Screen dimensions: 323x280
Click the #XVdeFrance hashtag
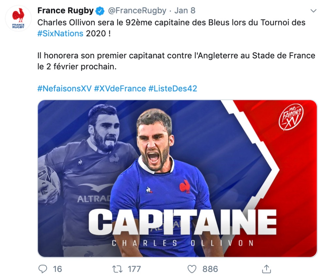tap(120, 88)
